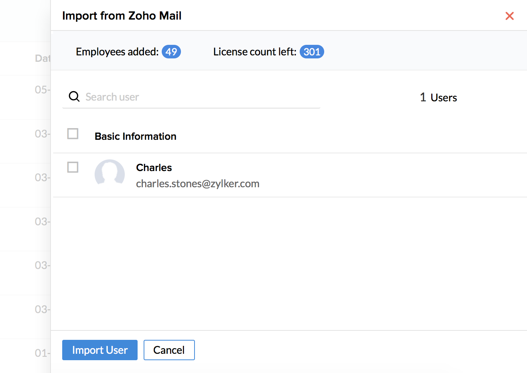Click the Employees added badge showing 49

pos(171,52)
